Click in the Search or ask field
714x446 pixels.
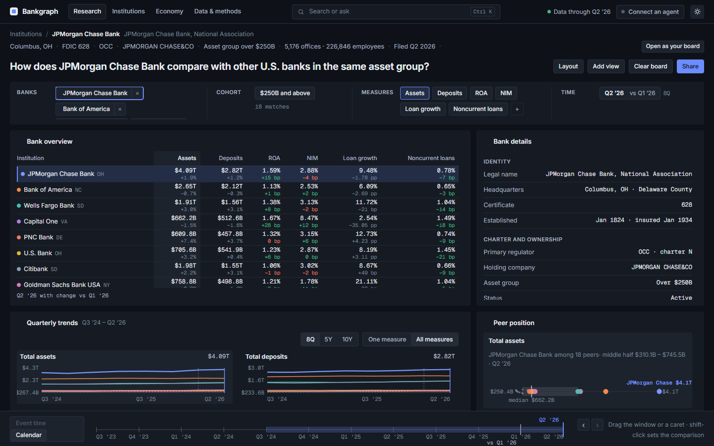[x=396, y=11]
